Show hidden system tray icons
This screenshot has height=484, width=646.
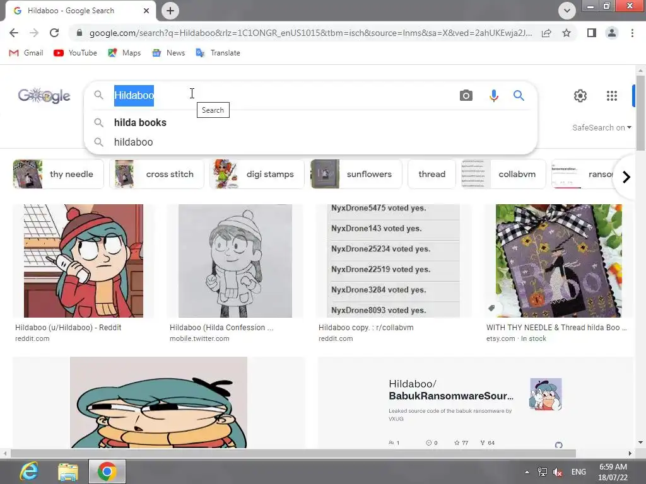pos(527,472)
